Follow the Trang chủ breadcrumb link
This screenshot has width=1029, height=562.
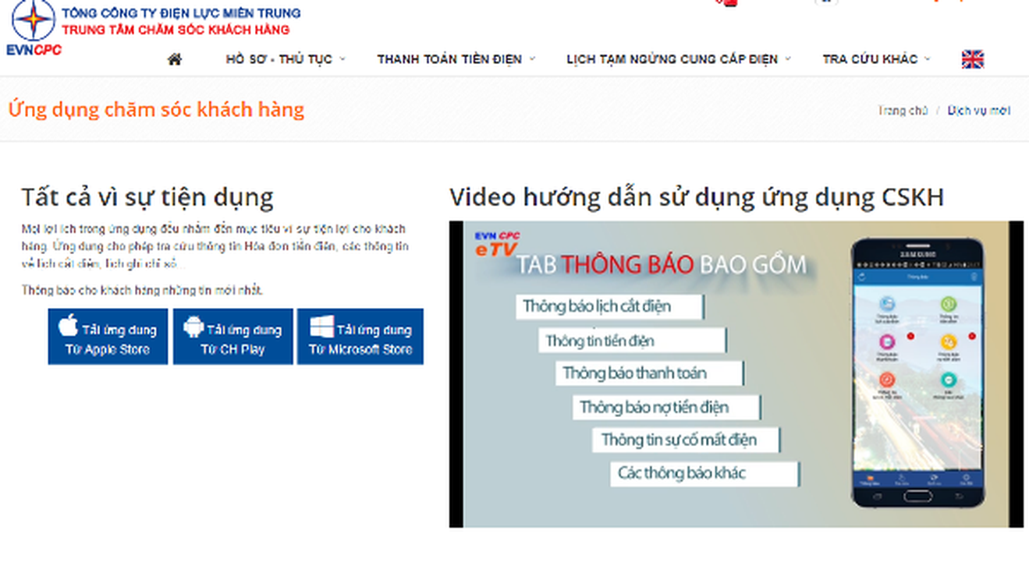(x=903, y=111)
